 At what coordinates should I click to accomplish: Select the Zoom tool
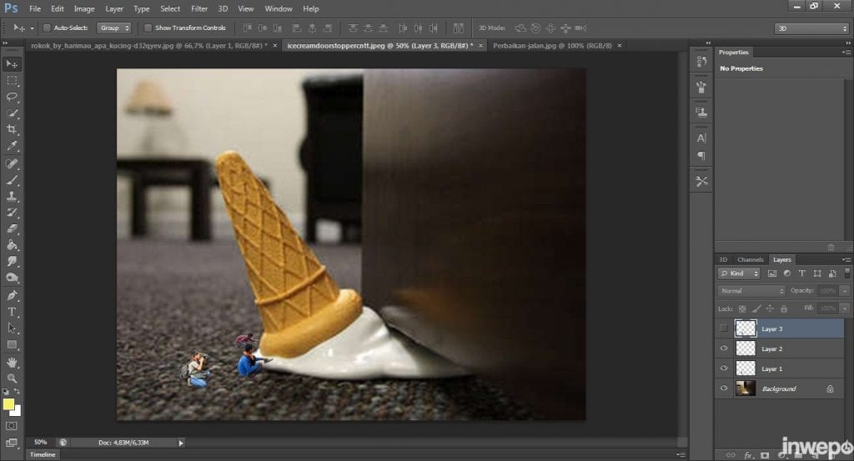[x=12, y=378]
